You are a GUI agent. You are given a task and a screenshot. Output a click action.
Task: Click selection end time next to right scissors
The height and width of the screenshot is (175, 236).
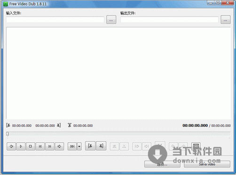click(45, 125)
